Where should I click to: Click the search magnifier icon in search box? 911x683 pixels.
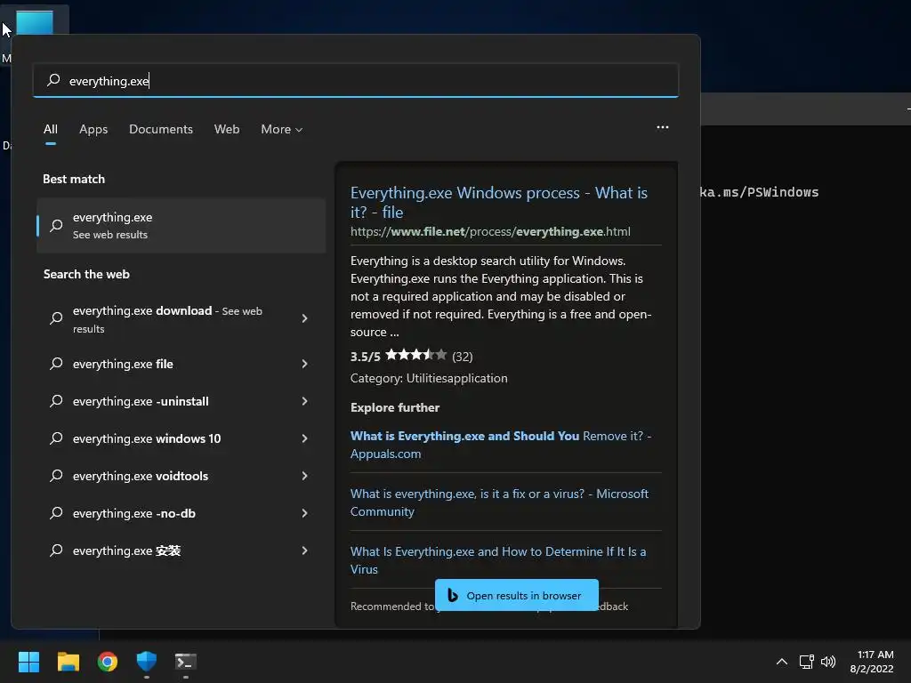pos(53,80)
